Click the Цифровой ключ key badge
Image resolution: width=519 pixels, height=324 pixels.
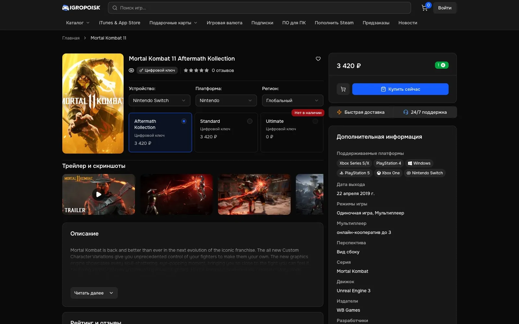coord(157,70)
